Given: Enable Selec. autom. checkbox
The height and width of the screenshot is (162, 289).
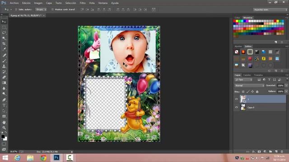Looking at the screenshot, I should tap(16, 9).
